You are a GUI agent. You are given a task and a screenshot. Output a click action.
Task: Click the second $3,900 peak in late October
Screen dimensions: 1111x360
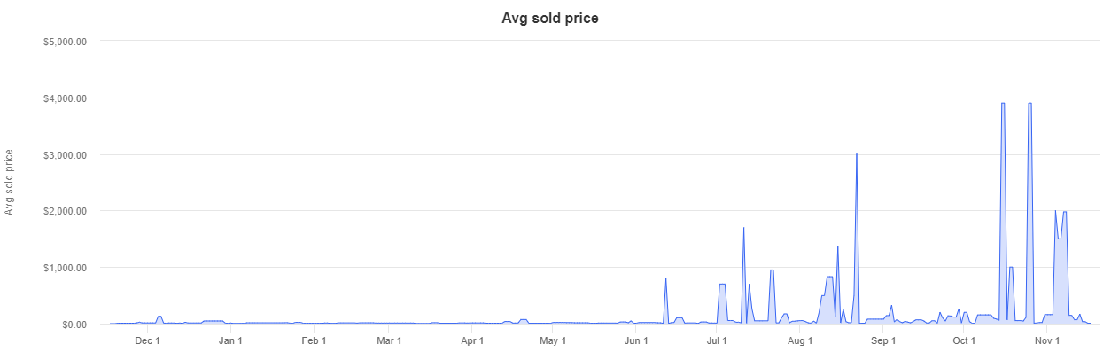(x=1029, y=104)
